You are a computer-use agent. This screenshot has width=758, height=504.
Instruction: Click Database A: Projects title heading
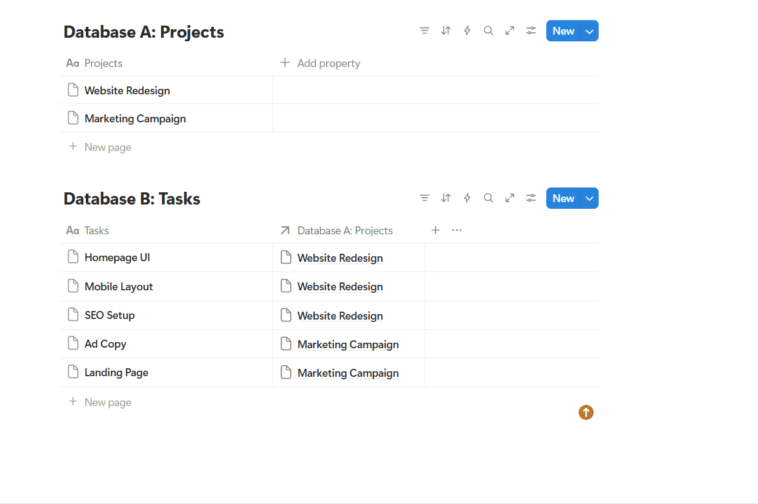(x=144, y=32)
